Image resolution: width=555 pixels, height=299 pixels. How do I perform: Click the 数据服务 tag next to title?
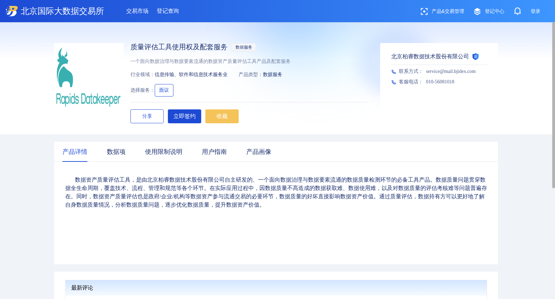click(244, 47)
